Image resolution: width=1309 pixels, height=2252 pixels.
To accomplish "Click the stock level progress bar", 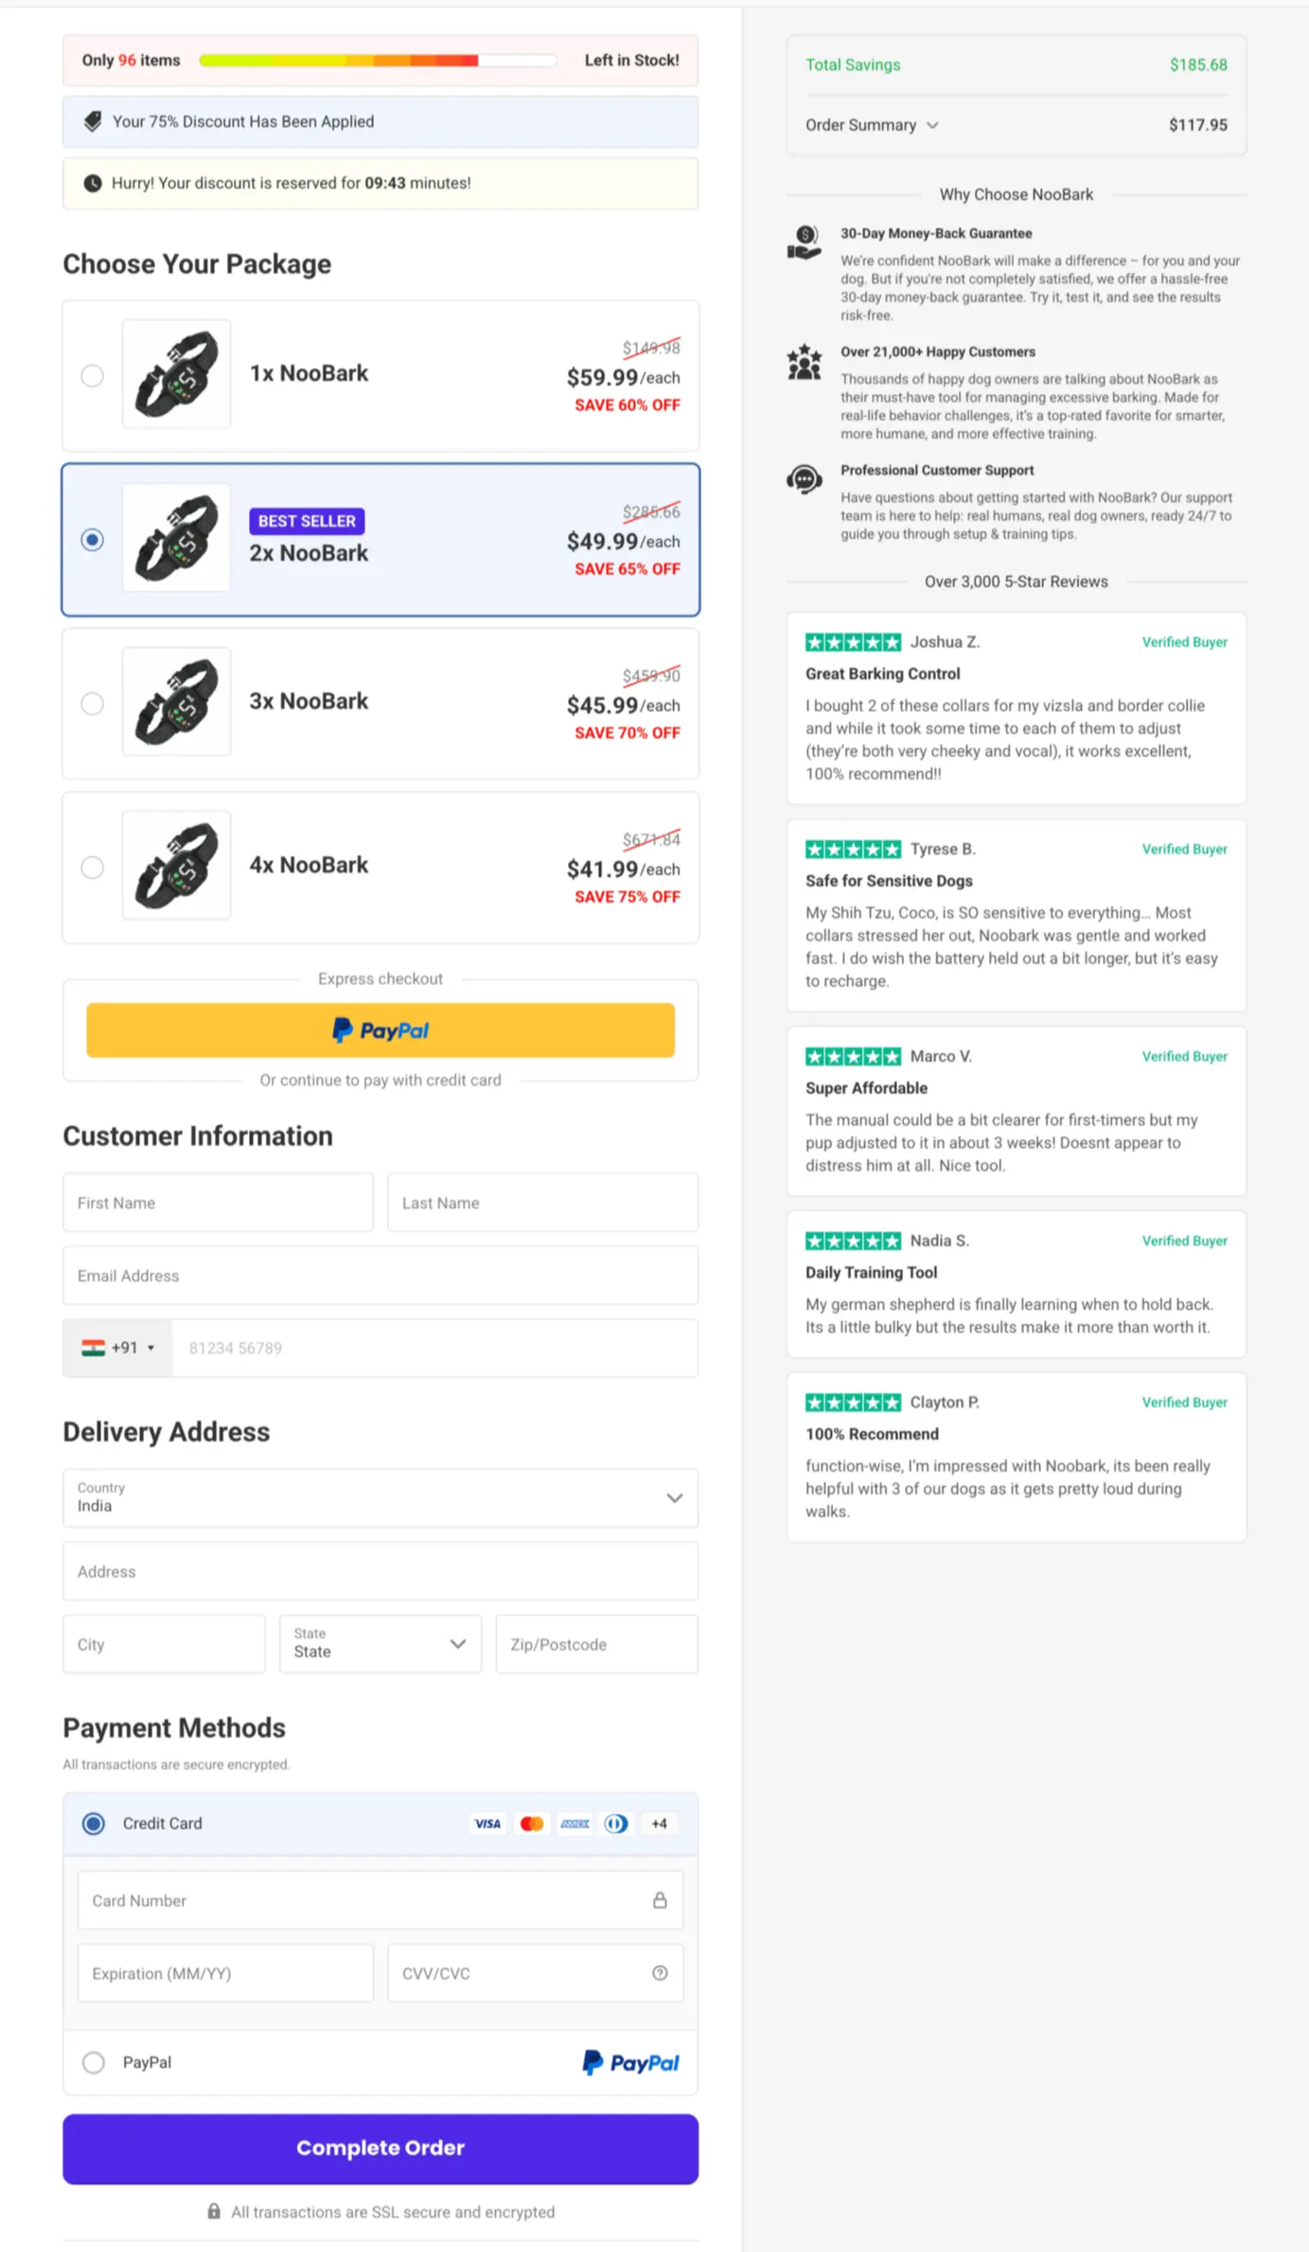I will click(377, 60).
